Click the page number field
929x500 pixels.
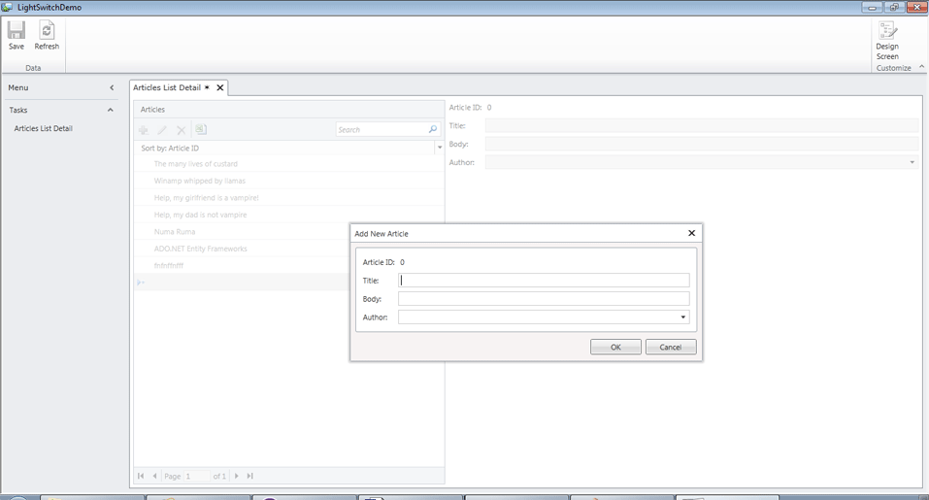pos(197,476)
